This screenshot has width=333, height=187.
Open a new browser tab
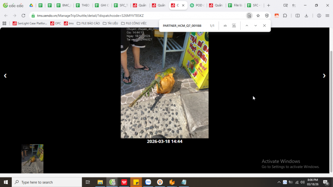click(268, 5)
